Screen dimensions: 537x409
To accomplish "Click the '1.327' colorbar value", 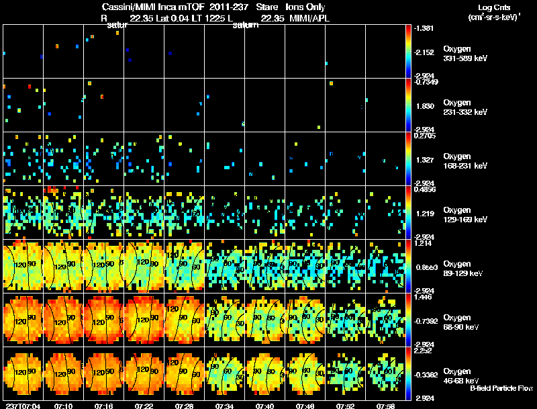I will coord(425,160).
